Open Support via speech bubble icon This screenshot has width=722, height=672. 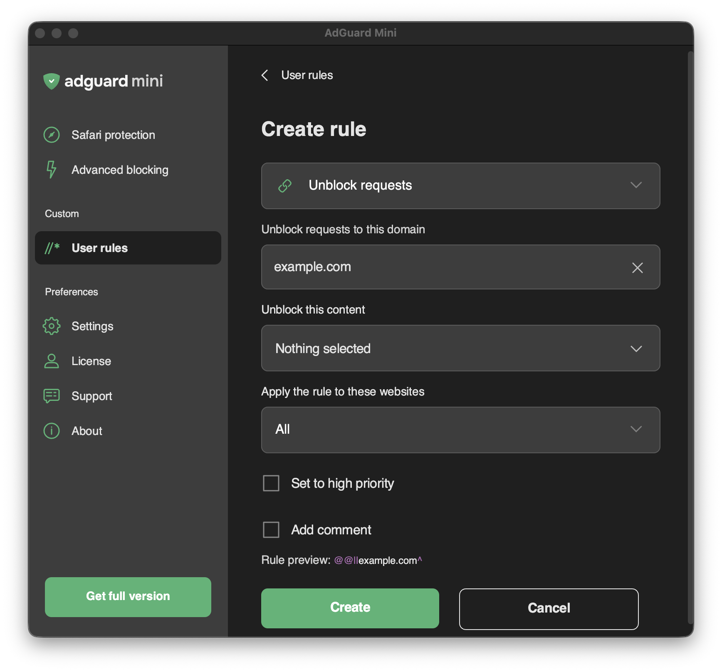51,396
